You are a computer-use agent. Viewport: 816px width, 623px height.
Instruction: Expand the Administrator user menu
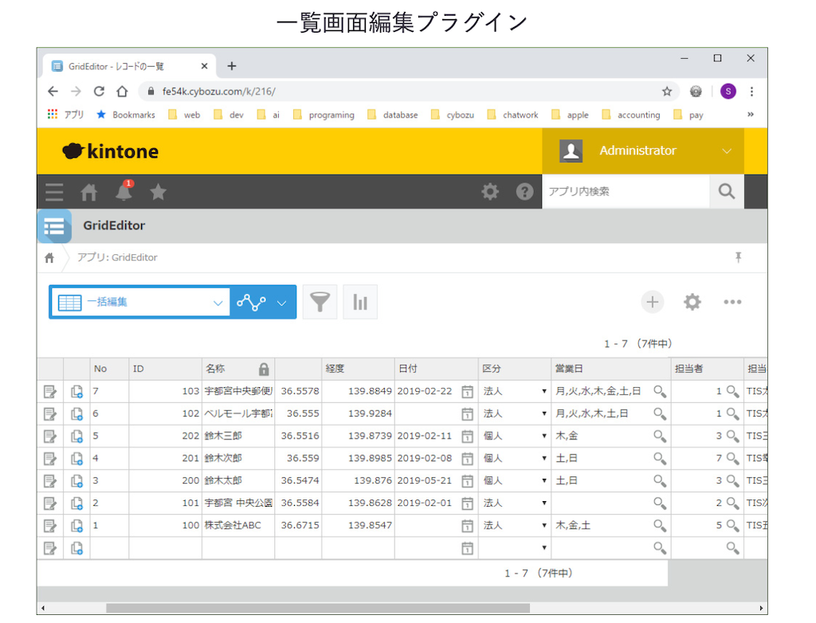726,151
